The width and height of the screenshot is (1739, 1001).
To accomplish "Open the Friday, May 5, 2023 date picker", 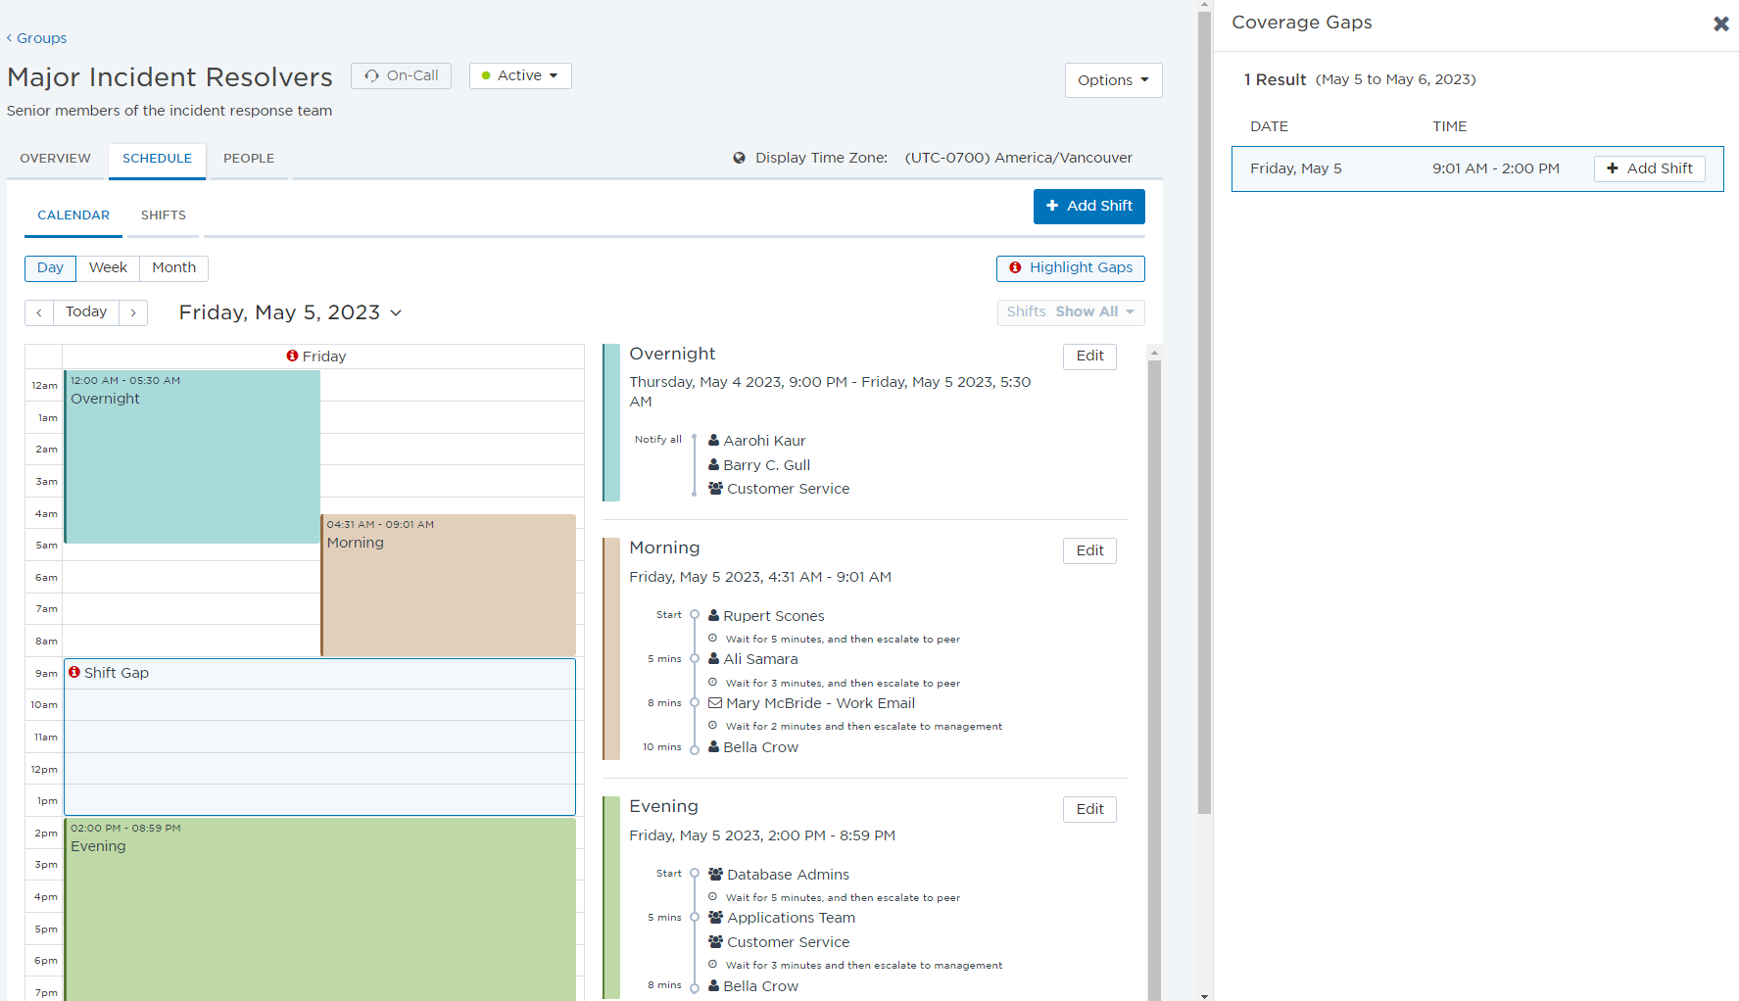I will (x=290, y=312).
